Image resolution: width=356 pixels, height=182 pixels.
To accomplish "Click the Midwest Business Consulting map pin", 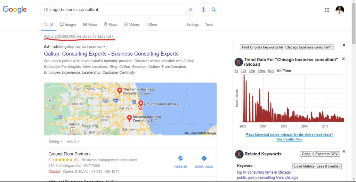I will coord(129,118).
